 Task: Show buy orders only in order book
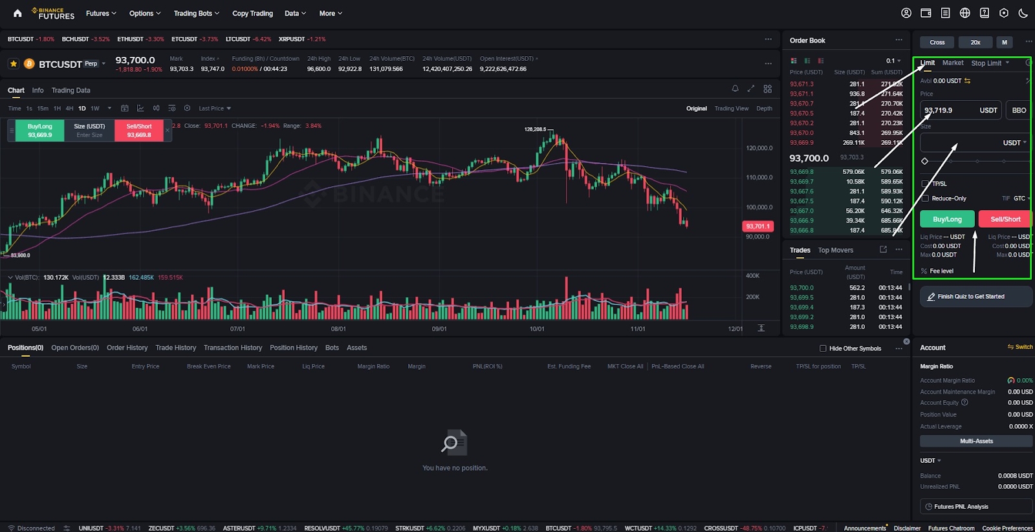point(807,61)
